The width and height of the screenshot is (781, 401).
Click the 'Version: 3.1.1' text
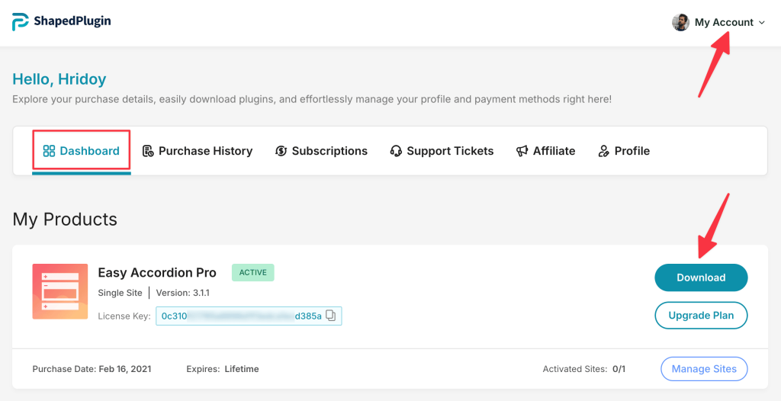tap(183, 293)
